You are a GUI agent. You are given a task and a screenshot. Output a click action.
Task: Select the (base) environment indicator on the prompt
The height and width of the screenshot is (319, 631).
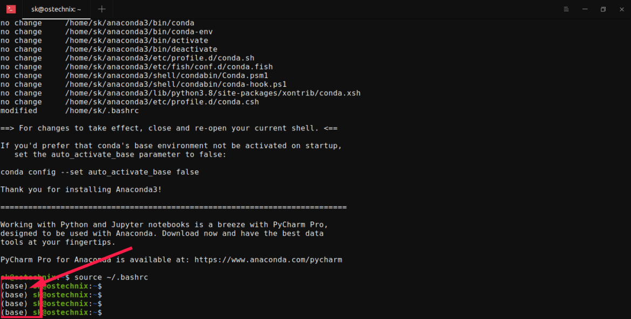13,286
